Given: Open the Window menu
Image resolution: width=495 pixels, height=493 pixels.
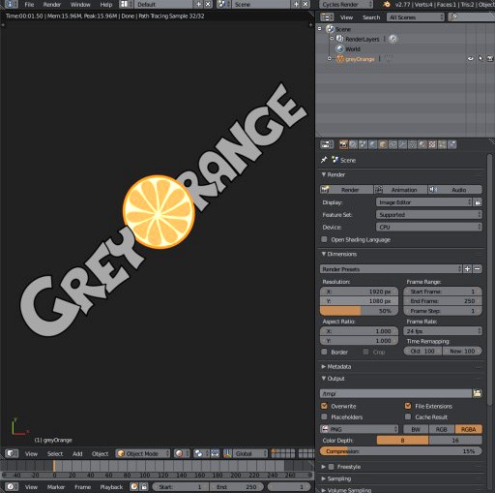Looking at the screenshot, I should pyautogui.click(x=80, y=5).
